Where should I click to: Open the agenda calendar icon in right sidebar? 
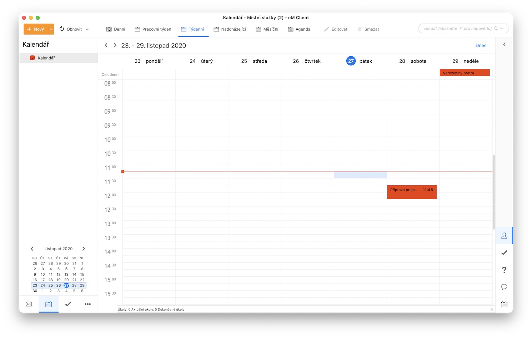pos(504,304)
